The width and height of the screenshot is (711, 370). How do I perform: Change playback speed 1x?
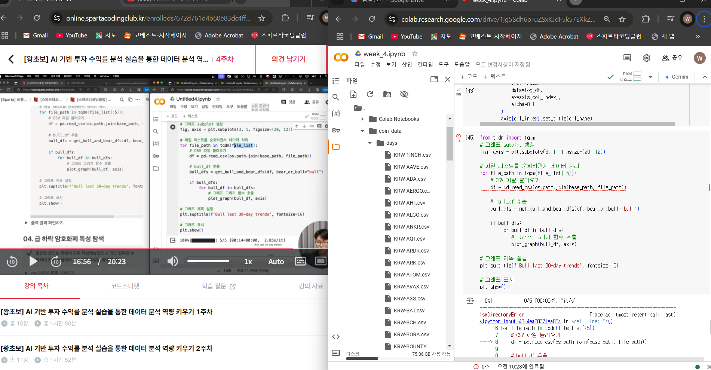coord(248,262)
